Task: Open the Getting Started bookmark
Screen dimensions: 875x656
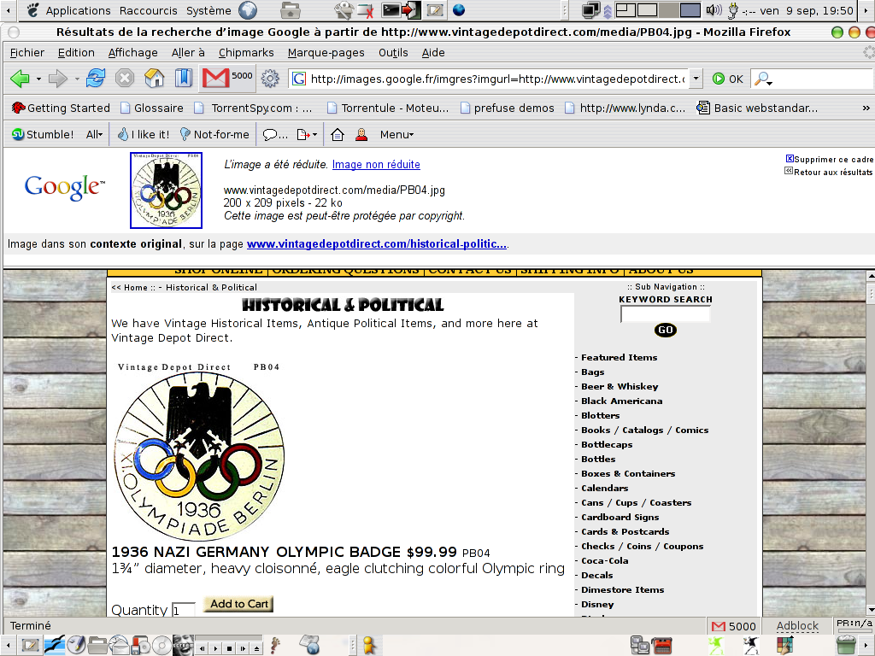Action: (x=61, y=108)
